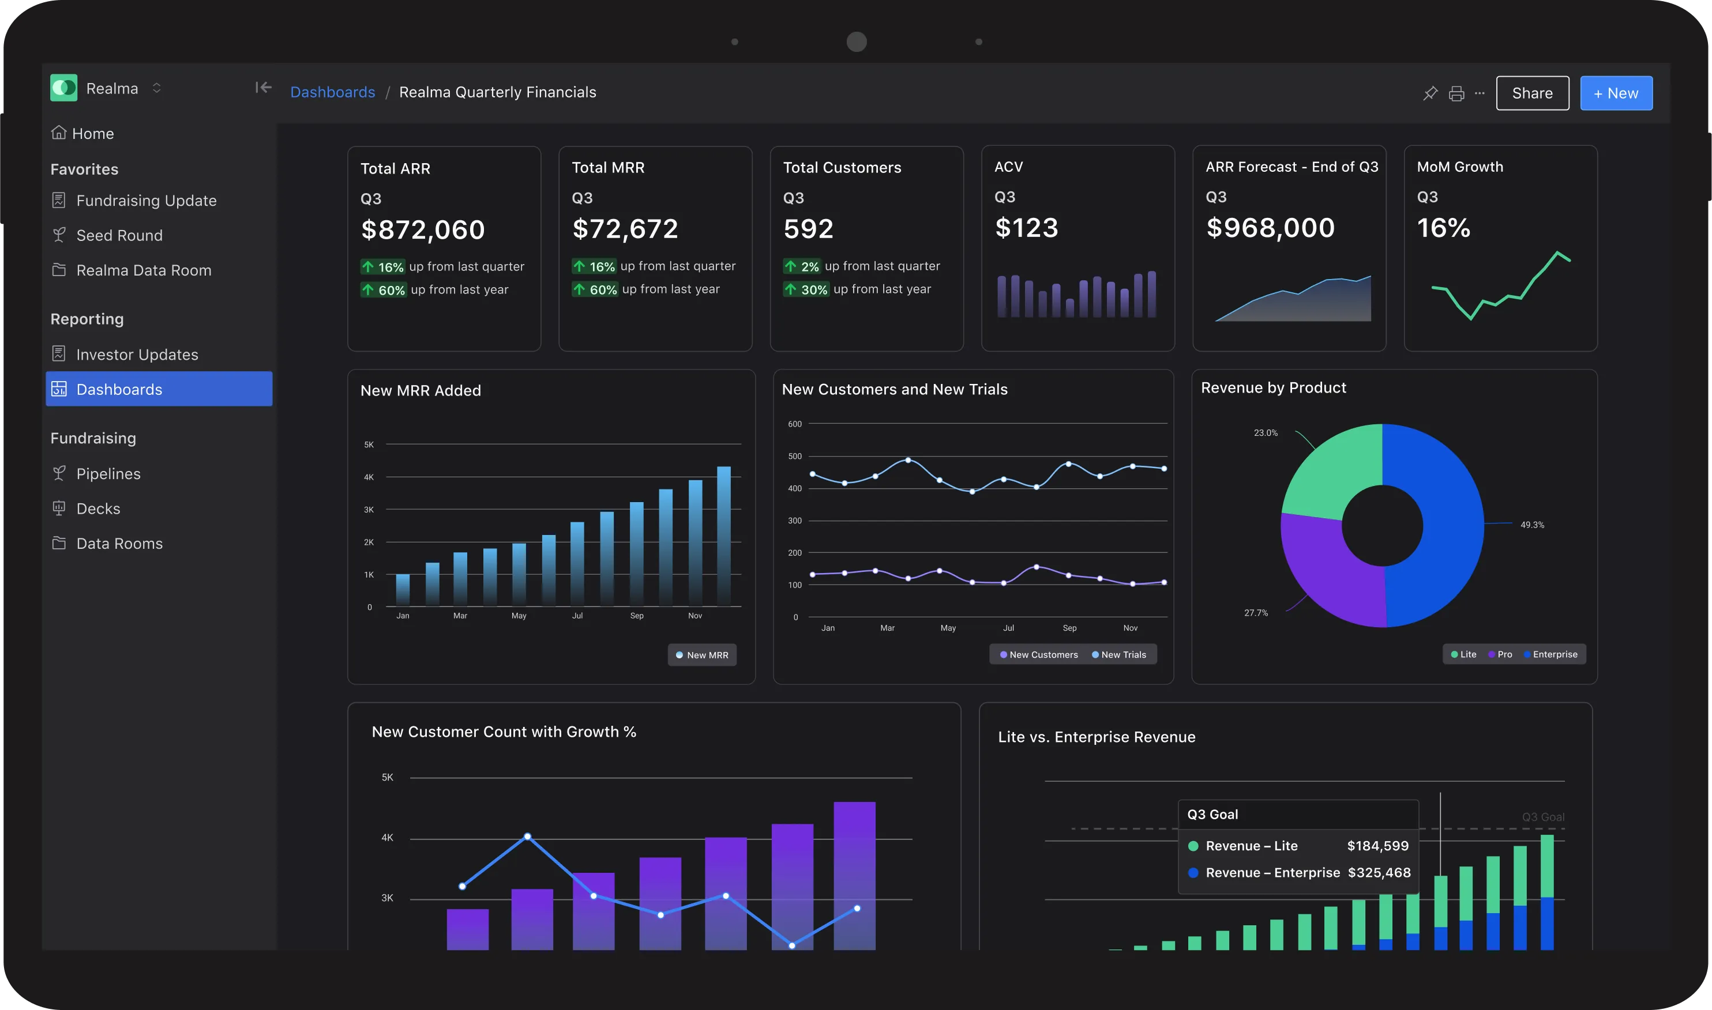Click the pin dashboard icon
Viewport: 1712px width, 1010px height.
click(1430, 93)
